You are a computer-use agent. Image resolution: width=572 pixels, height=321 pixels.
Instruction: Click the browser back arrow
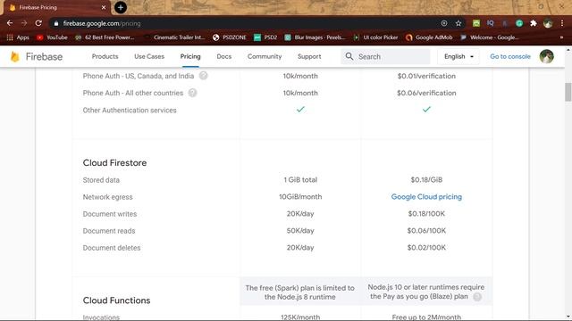[x=10, y=23]
